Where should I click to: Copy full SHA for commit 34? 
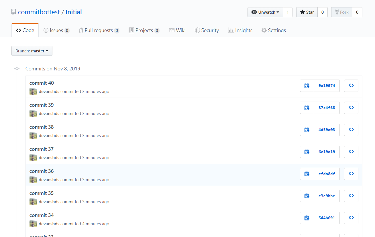pos(307,218)
